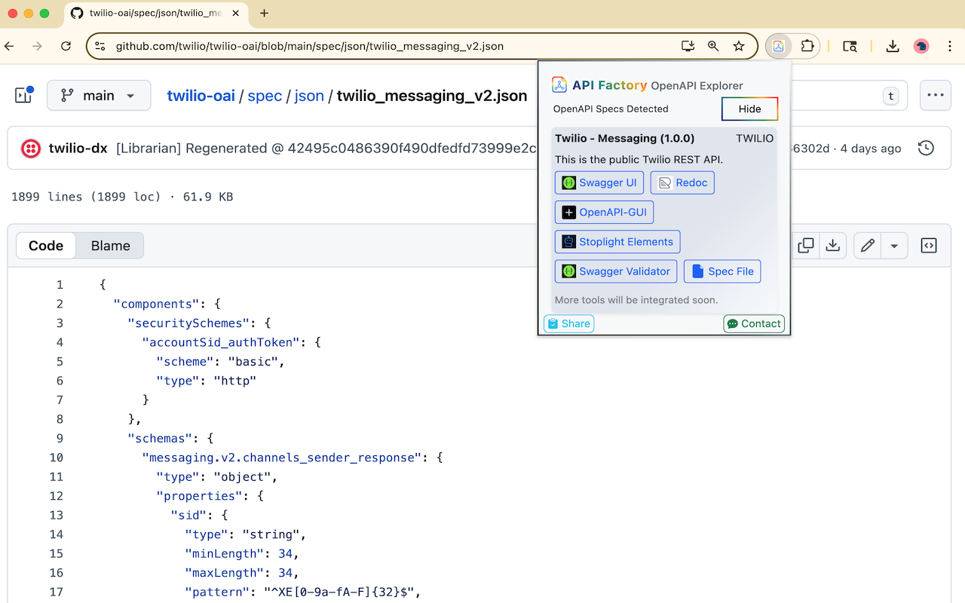
Task: Open Chrome downloads icon
Action: click(x=893, y=46)
